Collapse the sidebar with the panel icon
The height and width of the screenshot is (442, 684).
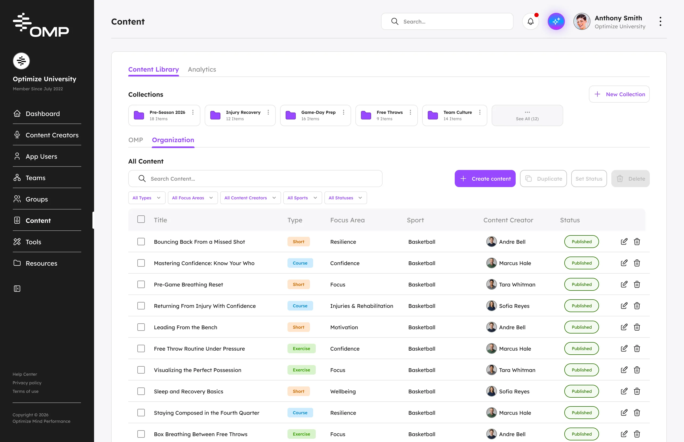tap(17, 288)
